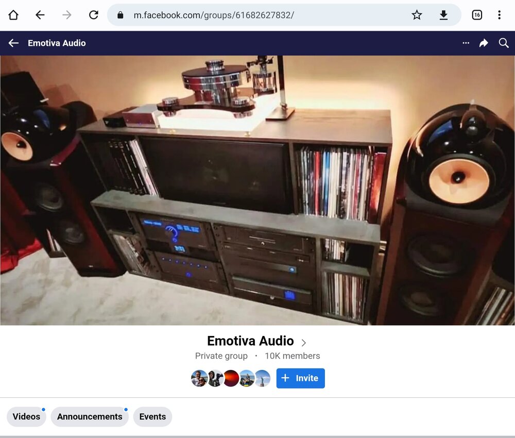Open the Announcements tab
515x438 pixels.
point(90,417)
